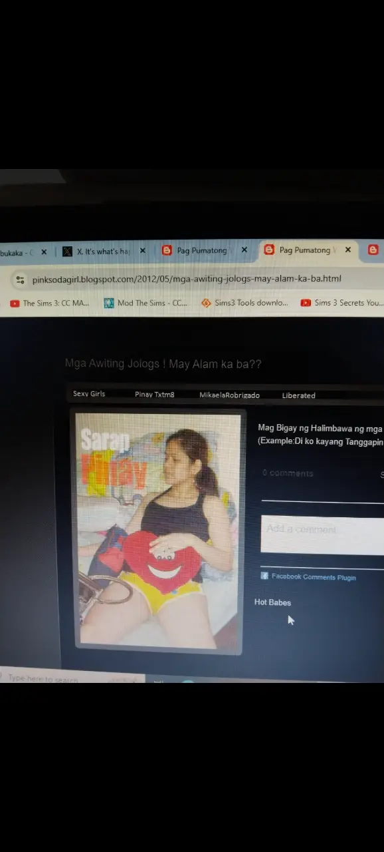Image resolution: width=384 pixels, height=852 pixels.
Task: Close the bukaka browser tab
Action: [x=44, y=252]
